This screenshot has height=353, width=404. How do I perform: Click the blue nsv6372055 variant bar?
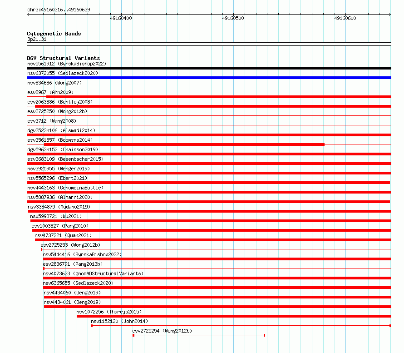[x=209, y=78]
